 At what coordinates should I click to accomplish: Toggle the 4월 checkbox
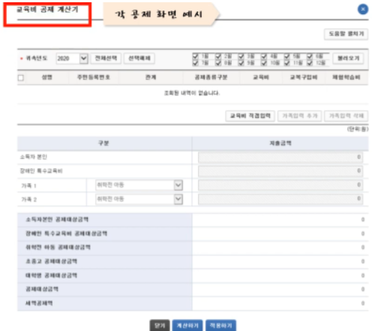pos(264,56)
